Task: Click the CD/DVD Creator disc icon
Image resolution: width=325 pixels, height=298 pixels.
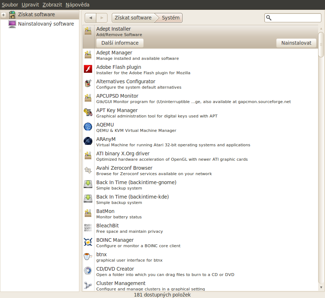Action: point(88,271)
